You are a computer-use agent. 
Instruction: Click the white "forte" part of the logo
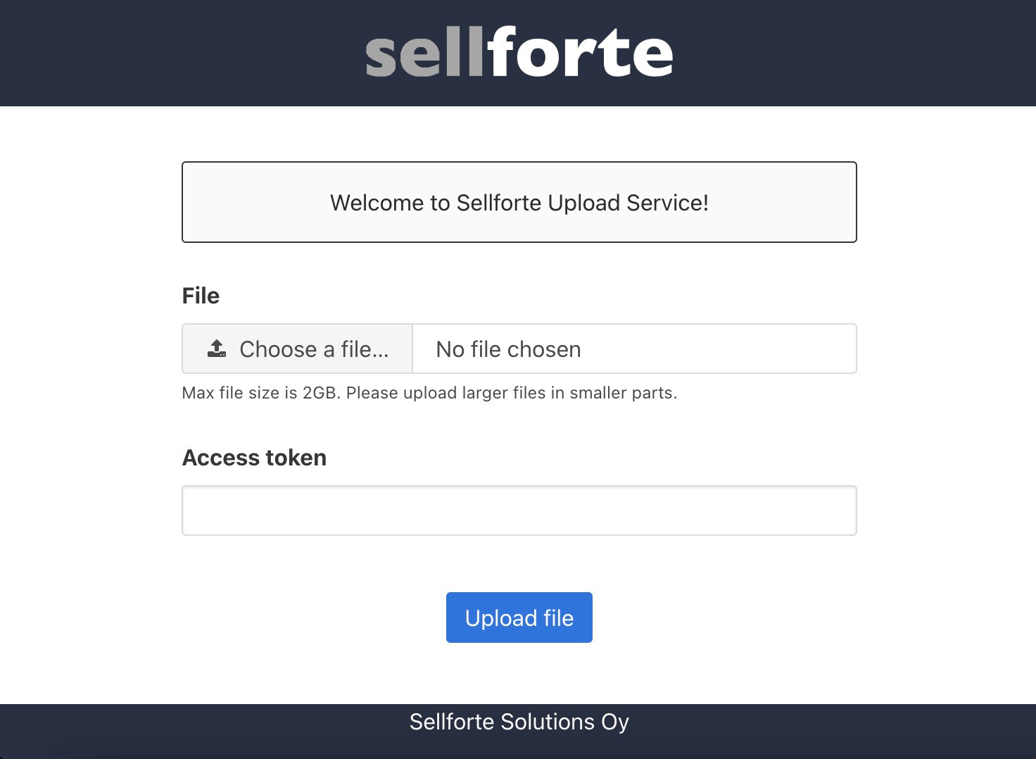pyautogui.click(x=580, y=53)
